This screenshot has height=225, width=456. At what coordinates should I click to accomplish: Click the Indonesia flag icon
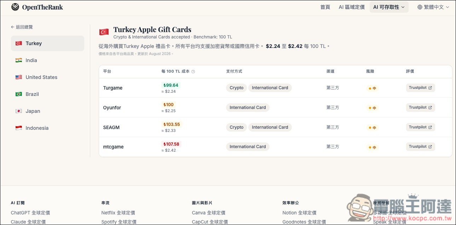[18, 128]
